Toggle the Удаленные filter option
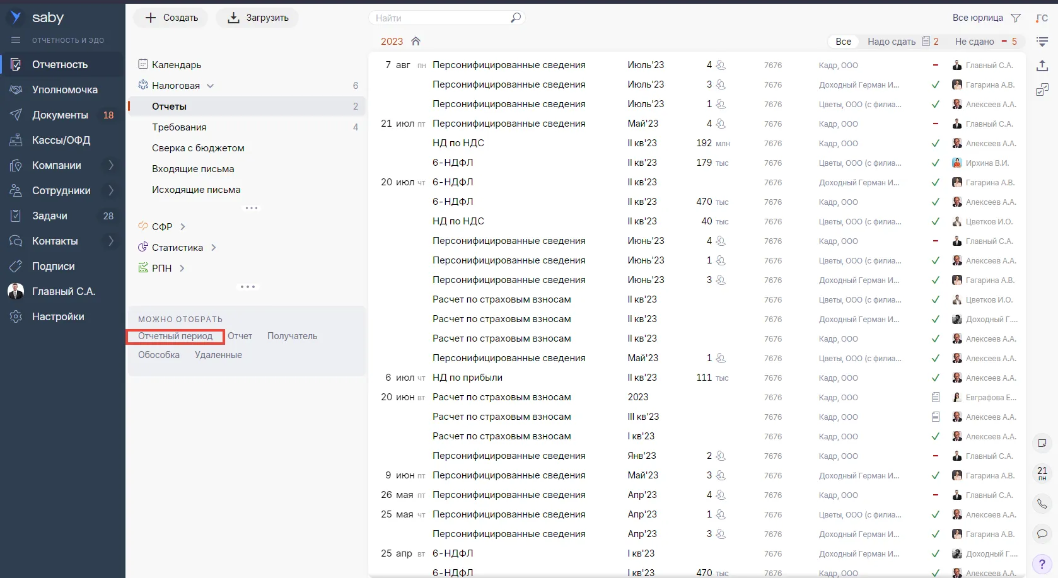Image resolution: width=1058 pixels, height=578 pixels. pos(218,355)
